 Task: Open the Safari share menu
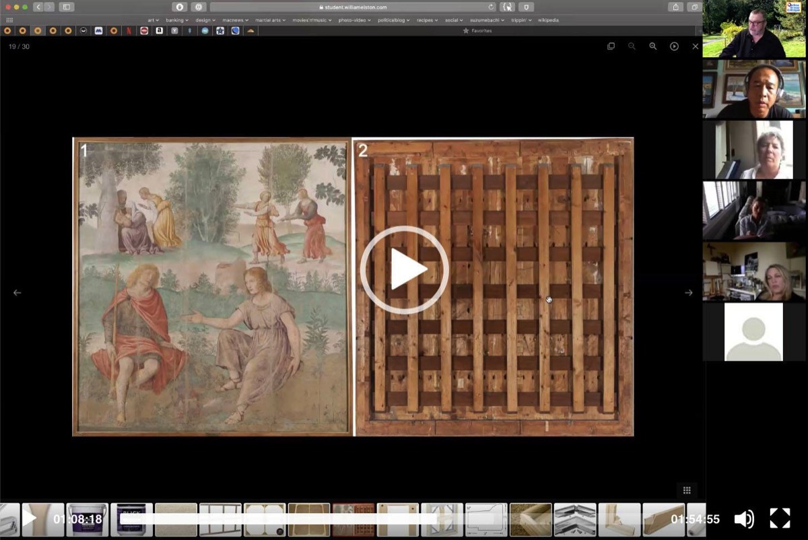(675, 7)
